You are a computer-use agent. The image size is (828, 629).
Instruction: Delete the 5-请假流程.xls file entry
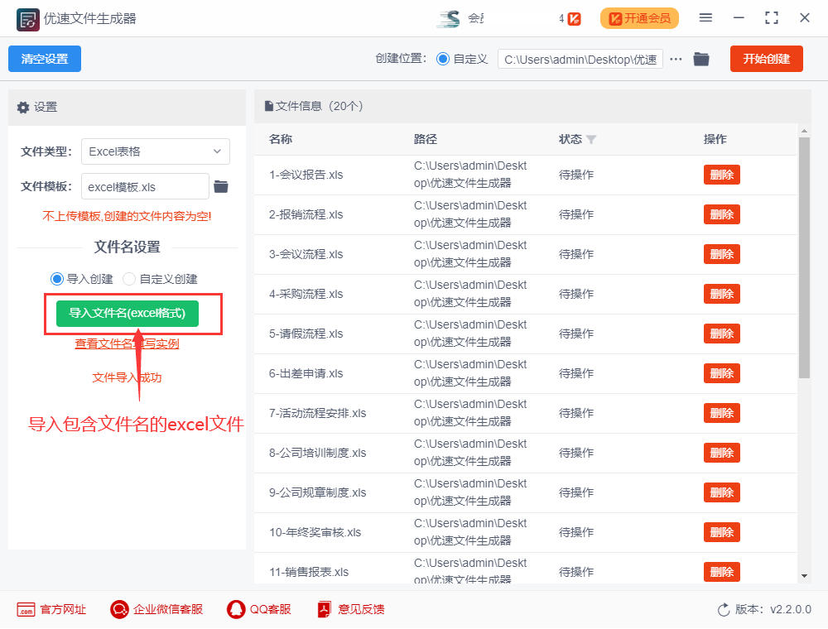click(721, 334)
